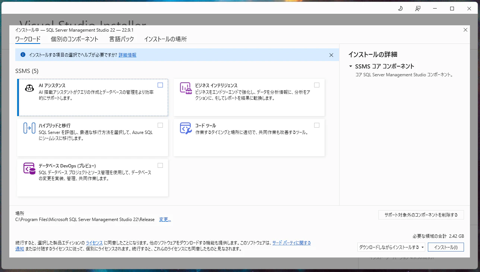The height and width of the screenshot is (272, 480).
Task: Click the ハイブリッドと移行 card title
Action: (54, 125)
